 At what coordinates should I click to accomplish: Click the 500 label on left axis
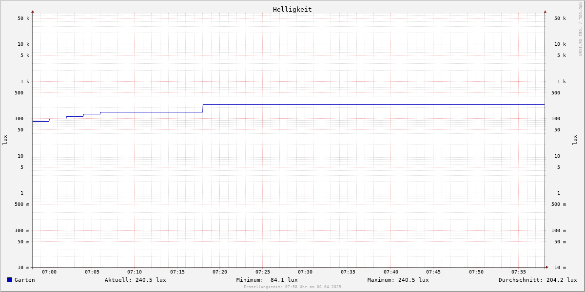(19, 93)
